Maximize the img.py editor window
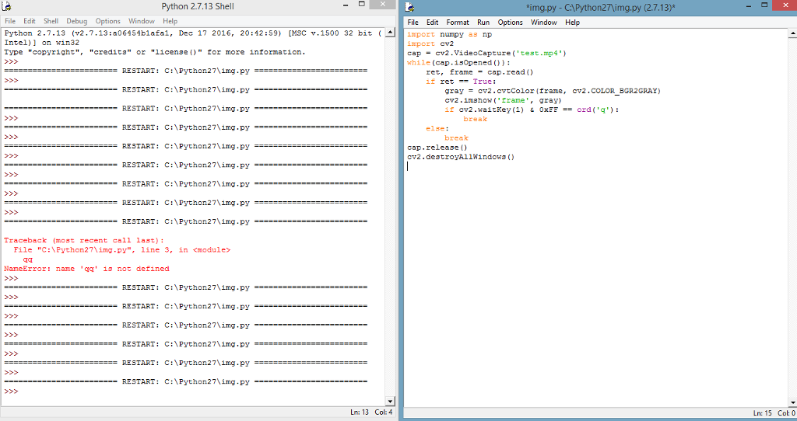 point(764,5)
